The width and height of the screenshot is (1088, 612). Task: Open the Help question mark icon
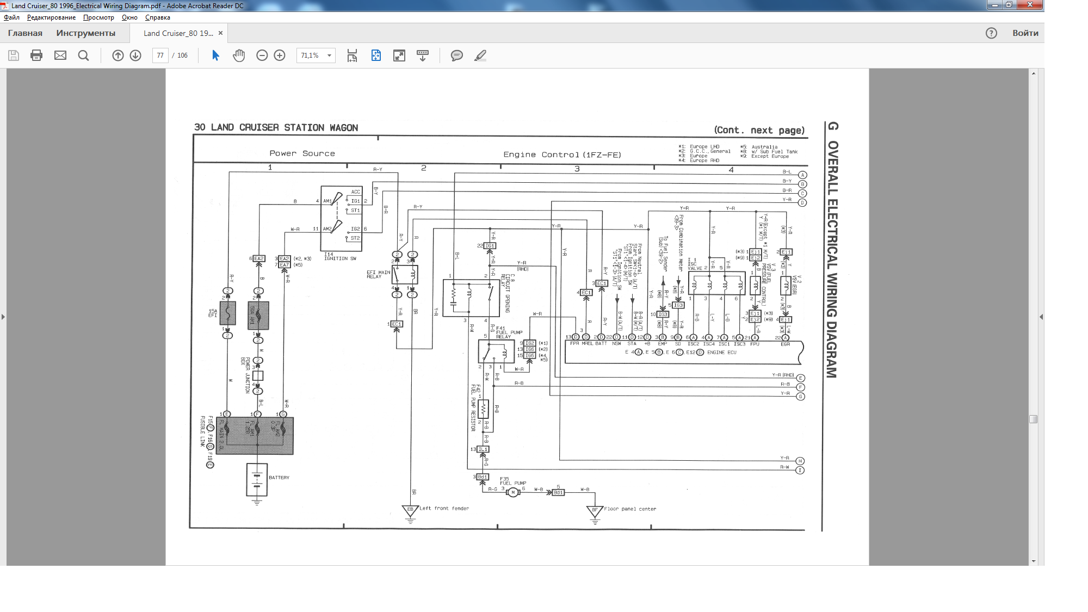(x=991, y=33)
